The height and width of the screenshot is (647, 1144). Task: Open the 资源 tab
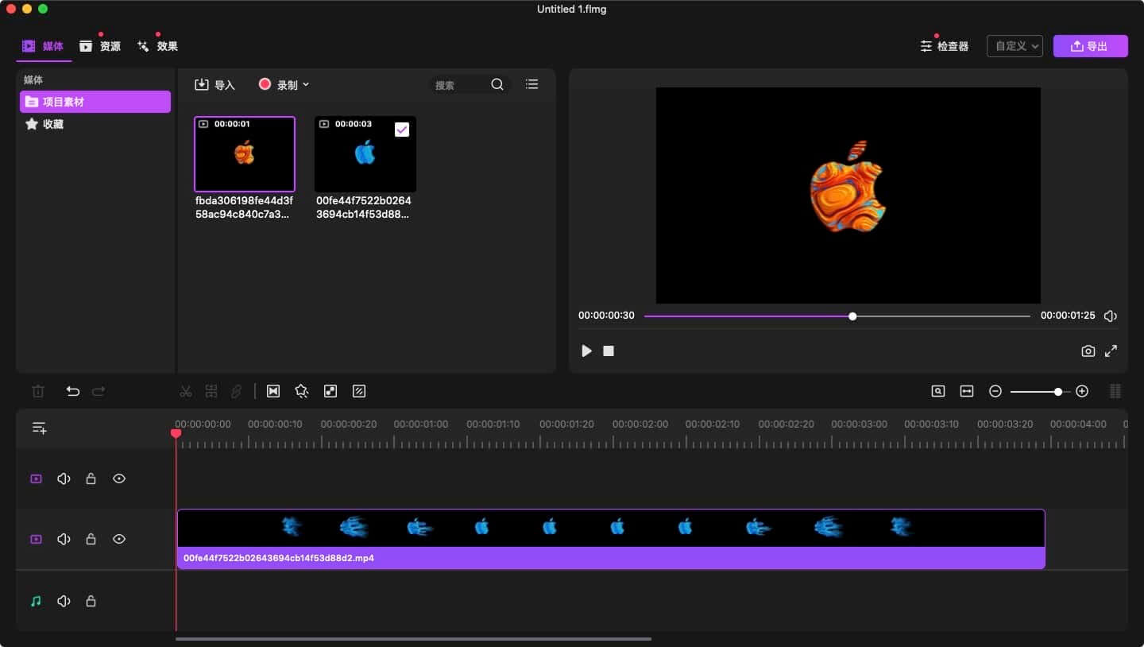[100, 46]
